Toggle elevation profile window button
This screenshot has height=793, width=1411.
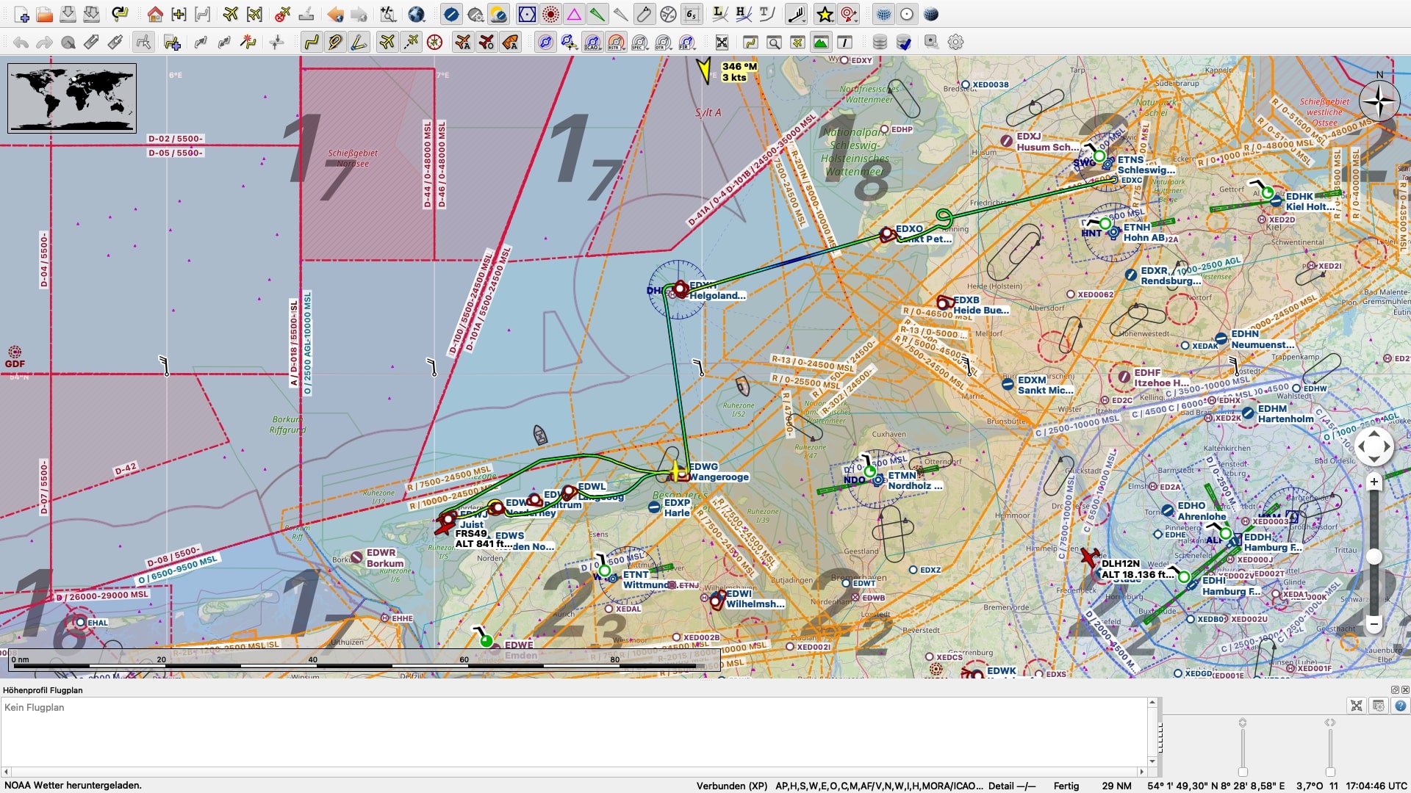click(x=821, y=42)
